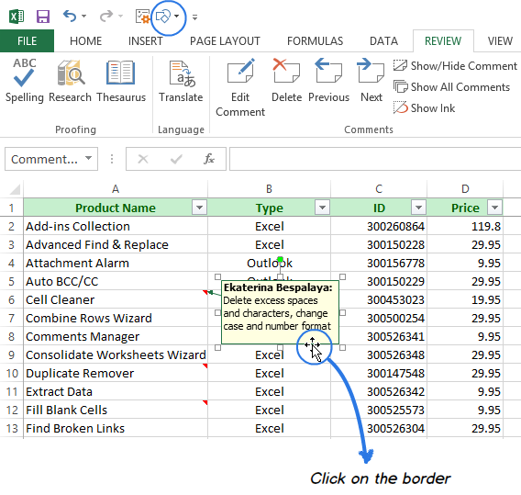Select cell 'Attachment Alarm'

116,263
